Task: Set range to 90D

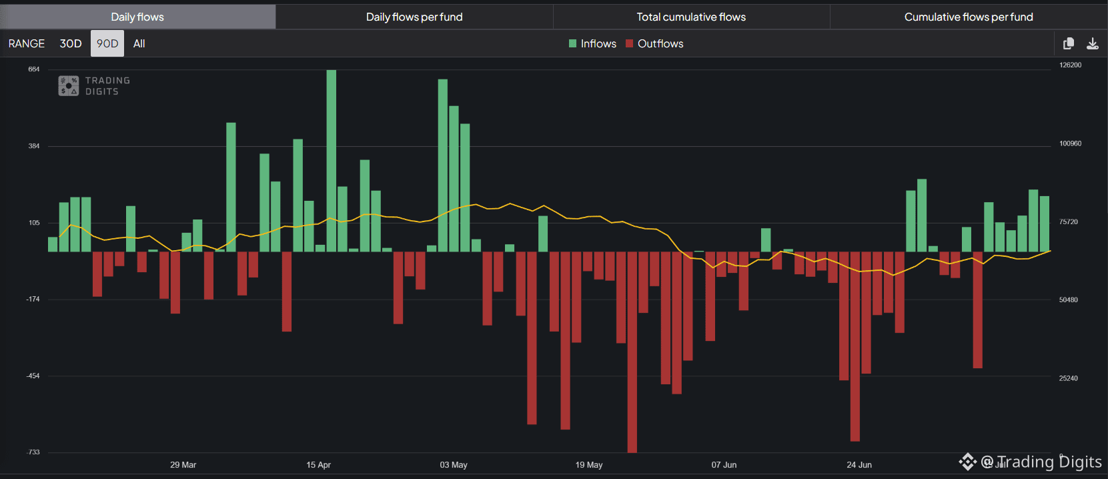Action: [107, 43]
